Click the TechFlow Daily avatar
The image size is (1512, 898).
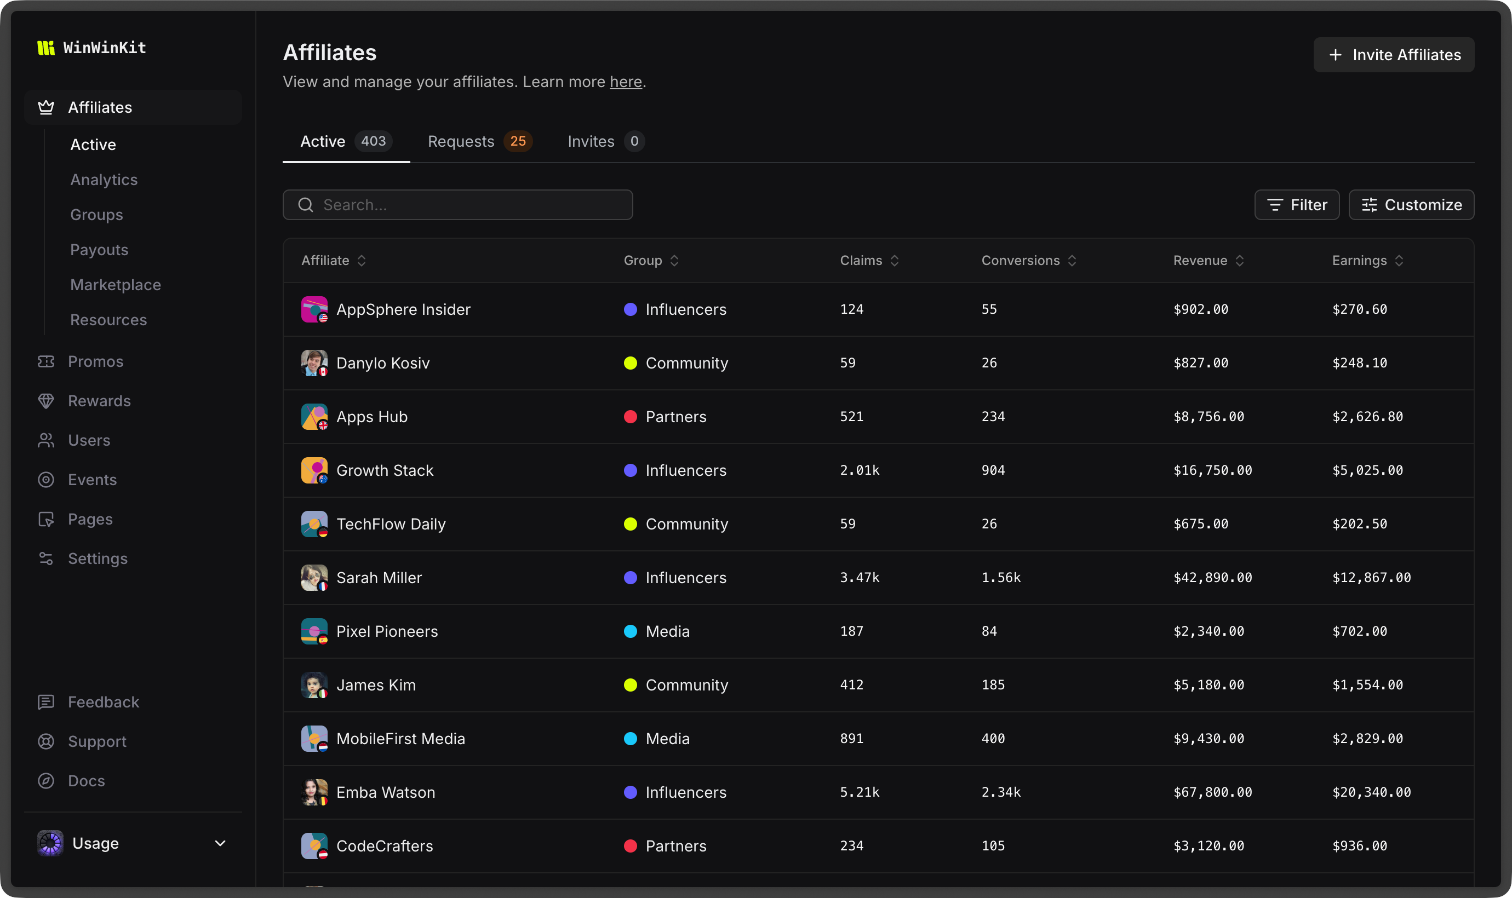point(314,524)
